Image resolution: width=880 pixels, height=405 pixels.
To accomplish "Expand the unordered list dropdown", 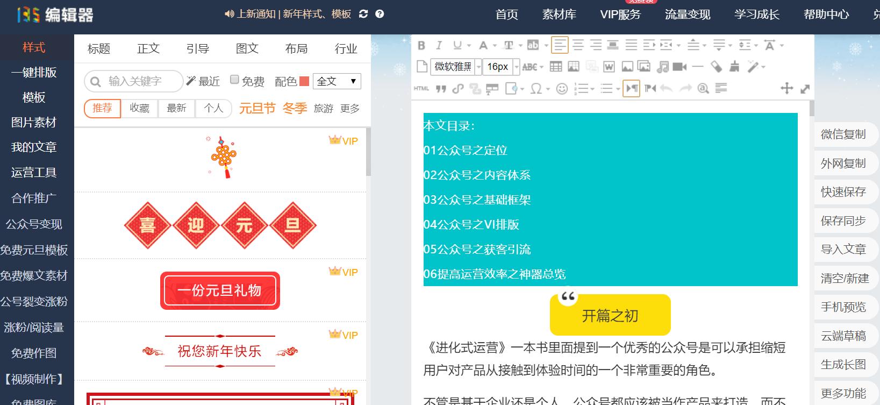I will pos(618,89).
